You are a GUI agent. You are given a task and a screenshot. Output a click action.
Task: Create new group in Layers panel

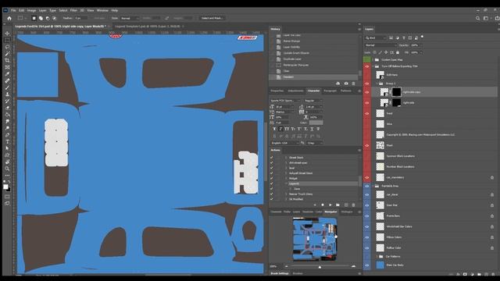coord(479,274)
